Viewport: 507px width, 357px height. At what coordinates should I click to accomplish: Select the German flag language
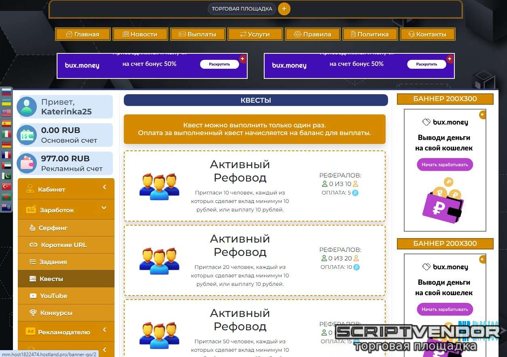tap(6, 144)
